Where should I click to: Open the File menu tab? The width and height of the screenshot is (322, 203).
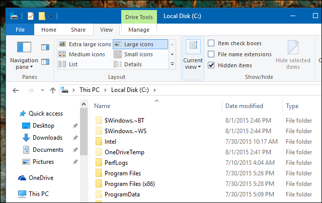coord(20,30)
